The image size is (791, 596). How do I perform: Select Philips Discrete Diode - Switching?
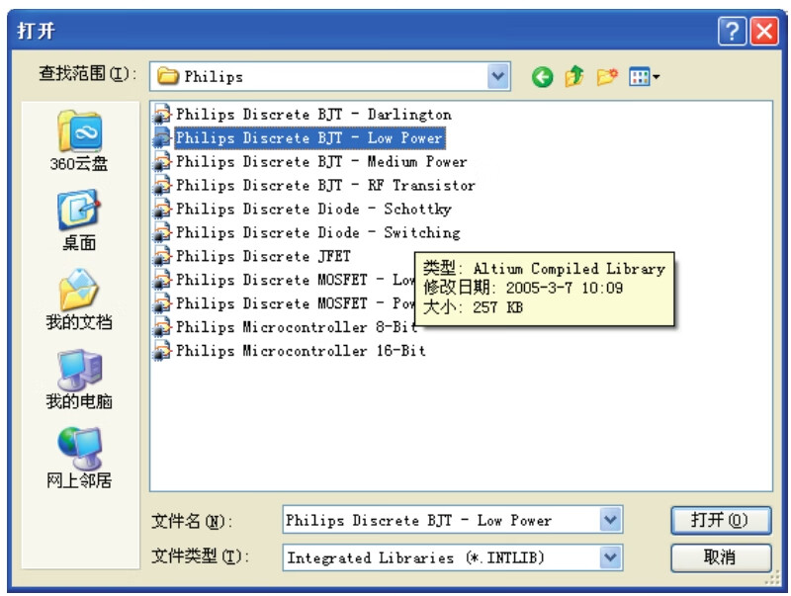(317, 233)
